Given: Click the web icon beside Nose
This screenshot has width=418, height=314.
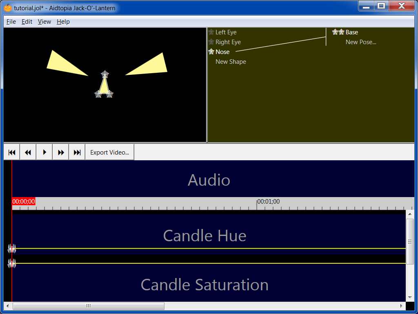Looking at the screenshot, I should (x=211, y=52).
